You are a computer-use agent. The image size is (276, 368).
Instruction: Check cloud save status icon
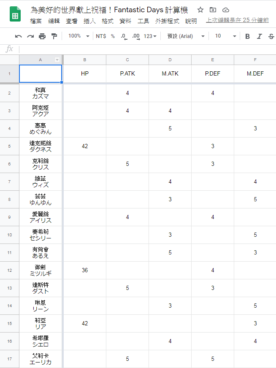pos(225,10)
